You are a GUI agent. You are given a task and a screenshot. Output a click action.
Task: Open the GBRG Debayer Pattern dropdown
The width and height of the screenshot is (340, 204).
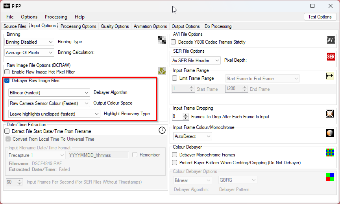(238, 180)
